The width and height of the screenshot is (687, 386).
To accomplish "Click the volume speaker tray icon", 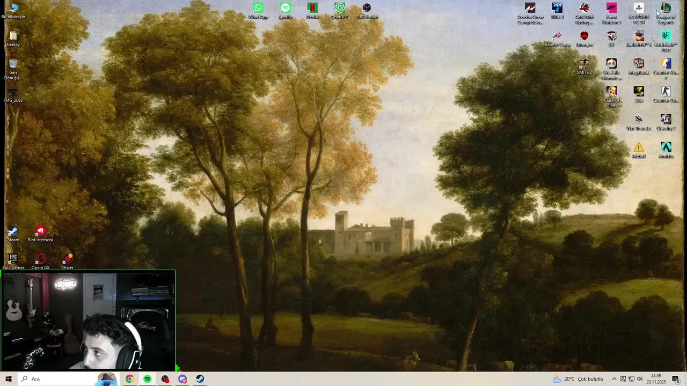I will pyautogui.click(x=640, y=379).
